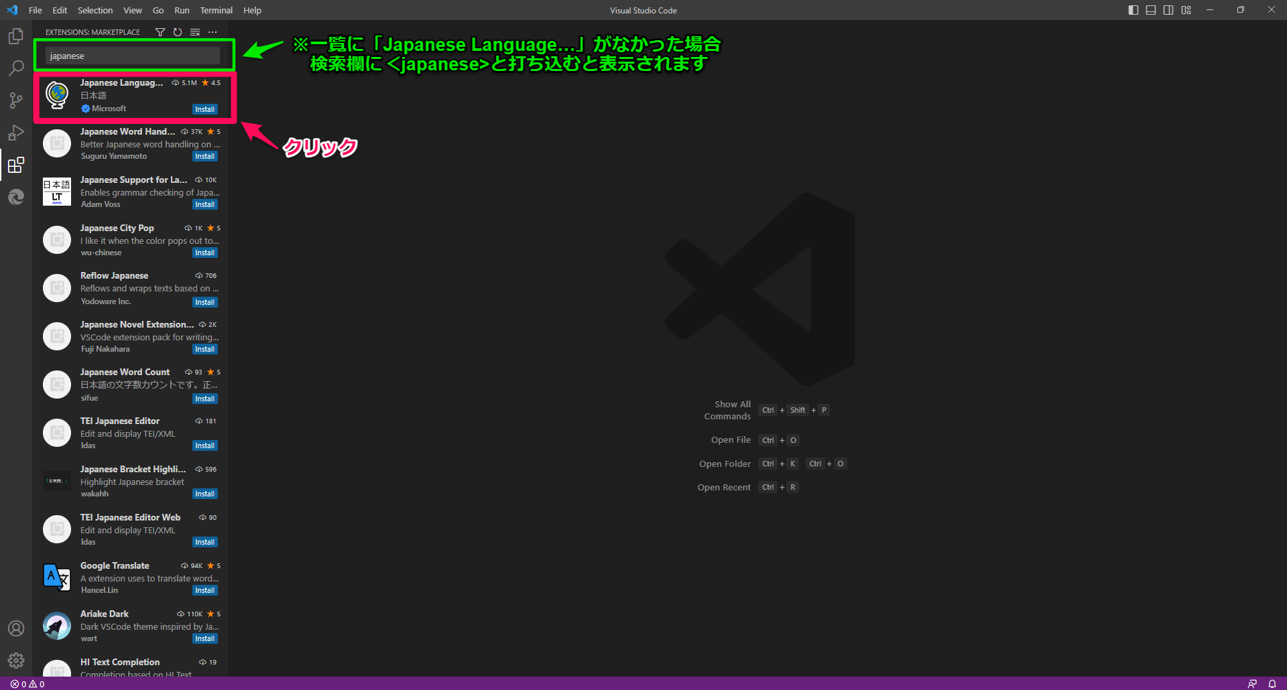Install TEI Japanese Editor Web extension
Image resolution: width=1287 pixels, height=690 pixels.
tap(205, 542)
